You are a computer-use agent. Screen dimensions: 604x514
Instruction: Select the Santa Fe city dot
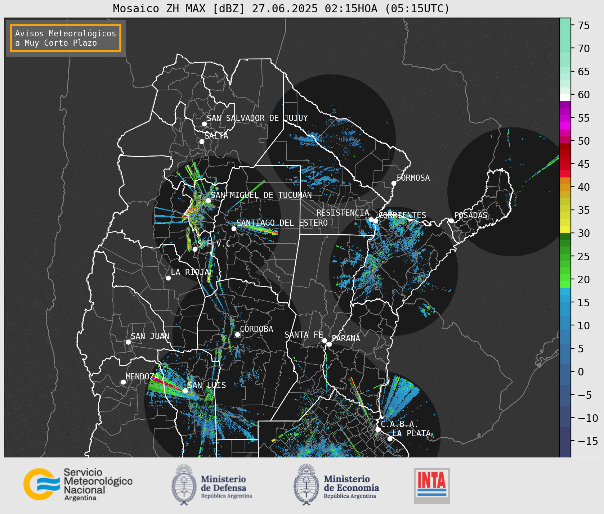pyautogui.click(x=325, y=341)
